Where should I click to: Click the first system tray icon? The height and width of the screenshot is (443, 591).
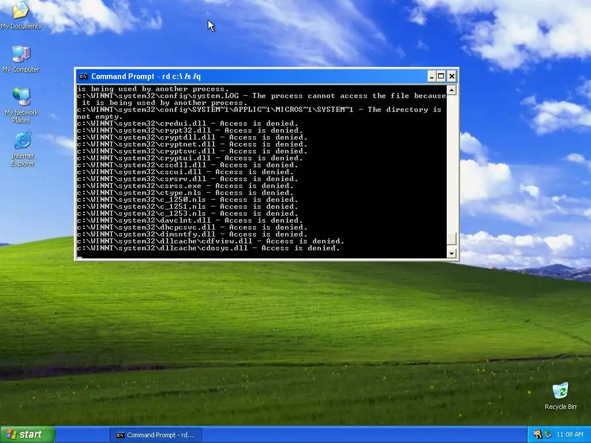537,435
